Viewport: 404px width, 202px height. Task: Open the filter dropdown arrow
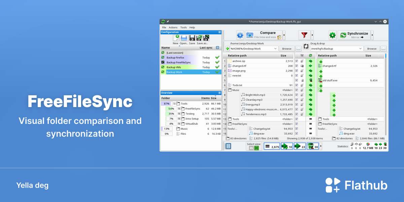(x=312, y=35)
